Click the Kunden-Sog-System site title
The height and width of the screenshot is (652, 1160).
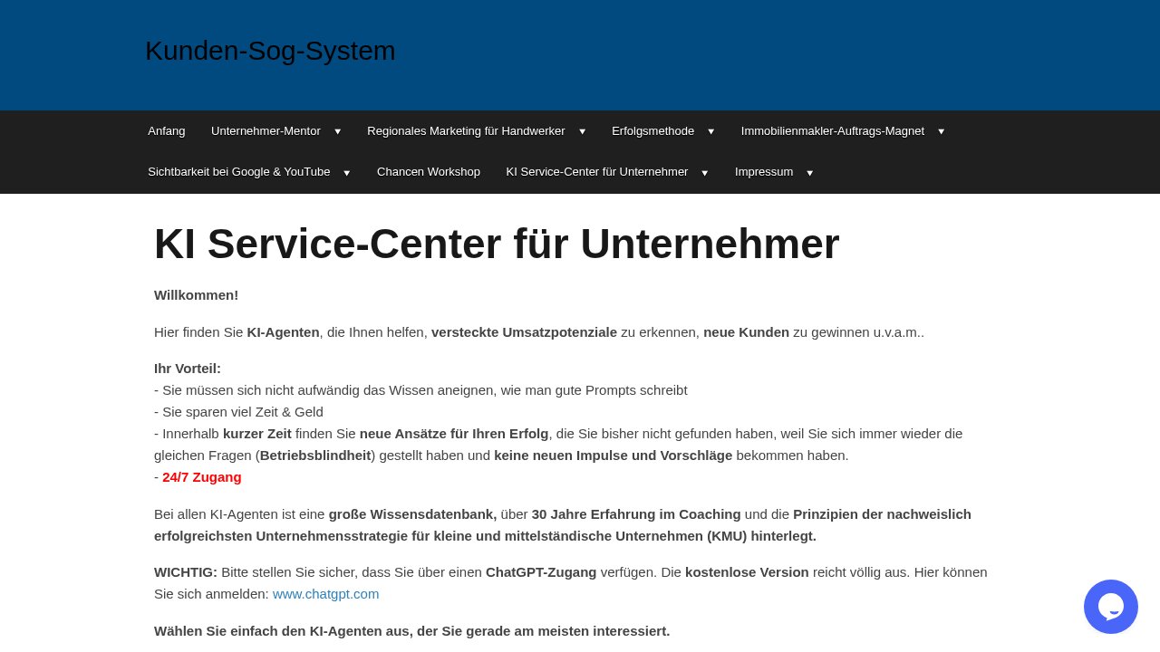270,51
